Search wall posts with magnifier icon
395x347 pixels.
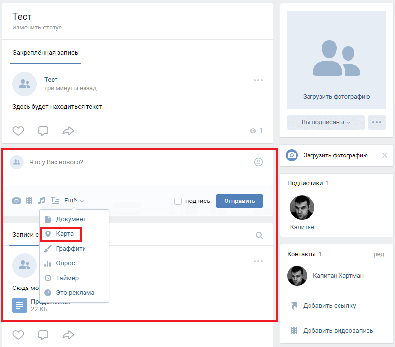(x=259, y=235)
